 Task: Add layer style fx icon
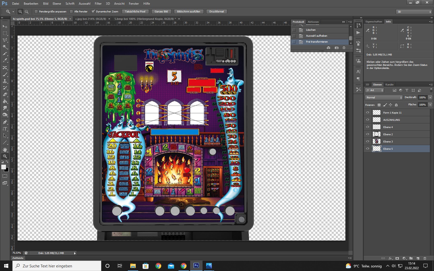(390, 258)
